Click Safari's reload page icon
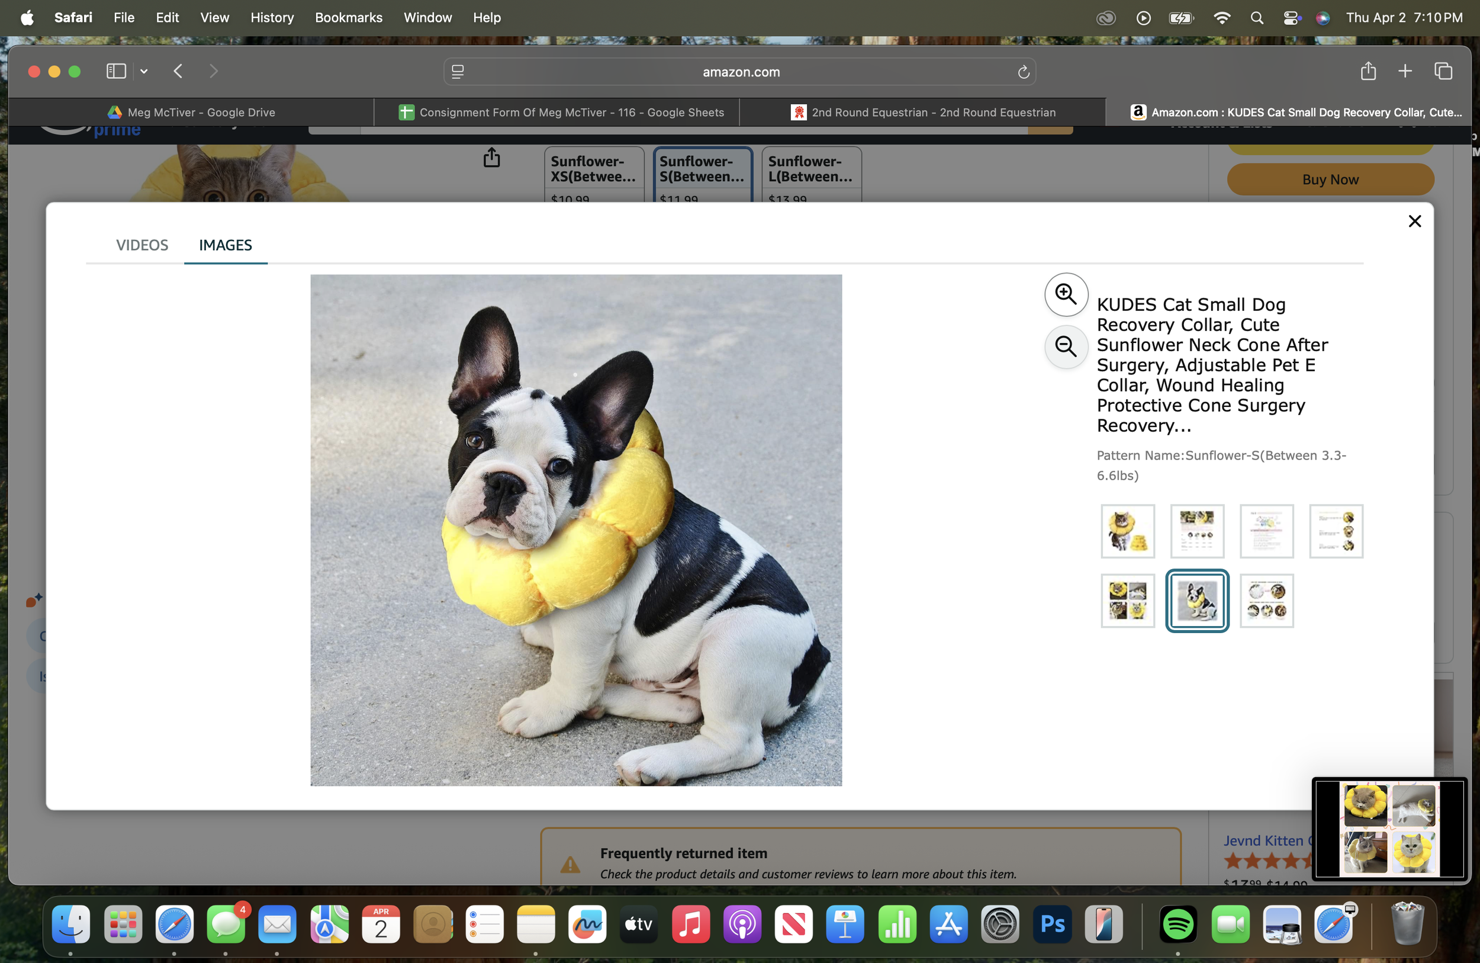Screen dimensions: 1480x963 coord(1024,72)
